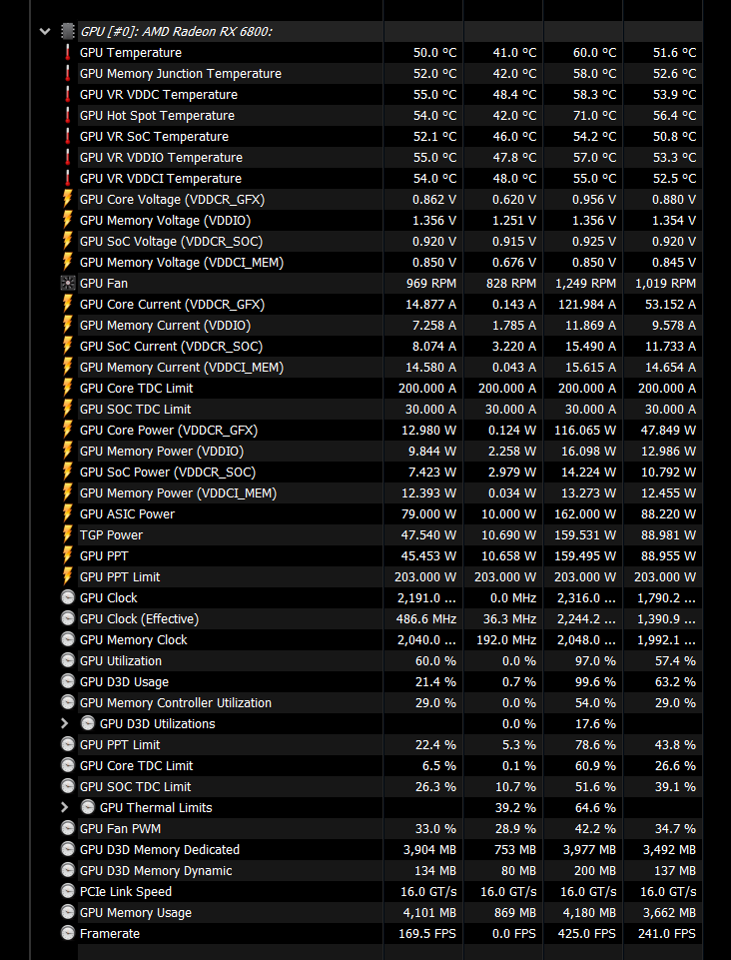This screenshot has width=731, height=960.
Task: Select GPU Core TDC Limit percentage row label
Action: pos(136,765)
